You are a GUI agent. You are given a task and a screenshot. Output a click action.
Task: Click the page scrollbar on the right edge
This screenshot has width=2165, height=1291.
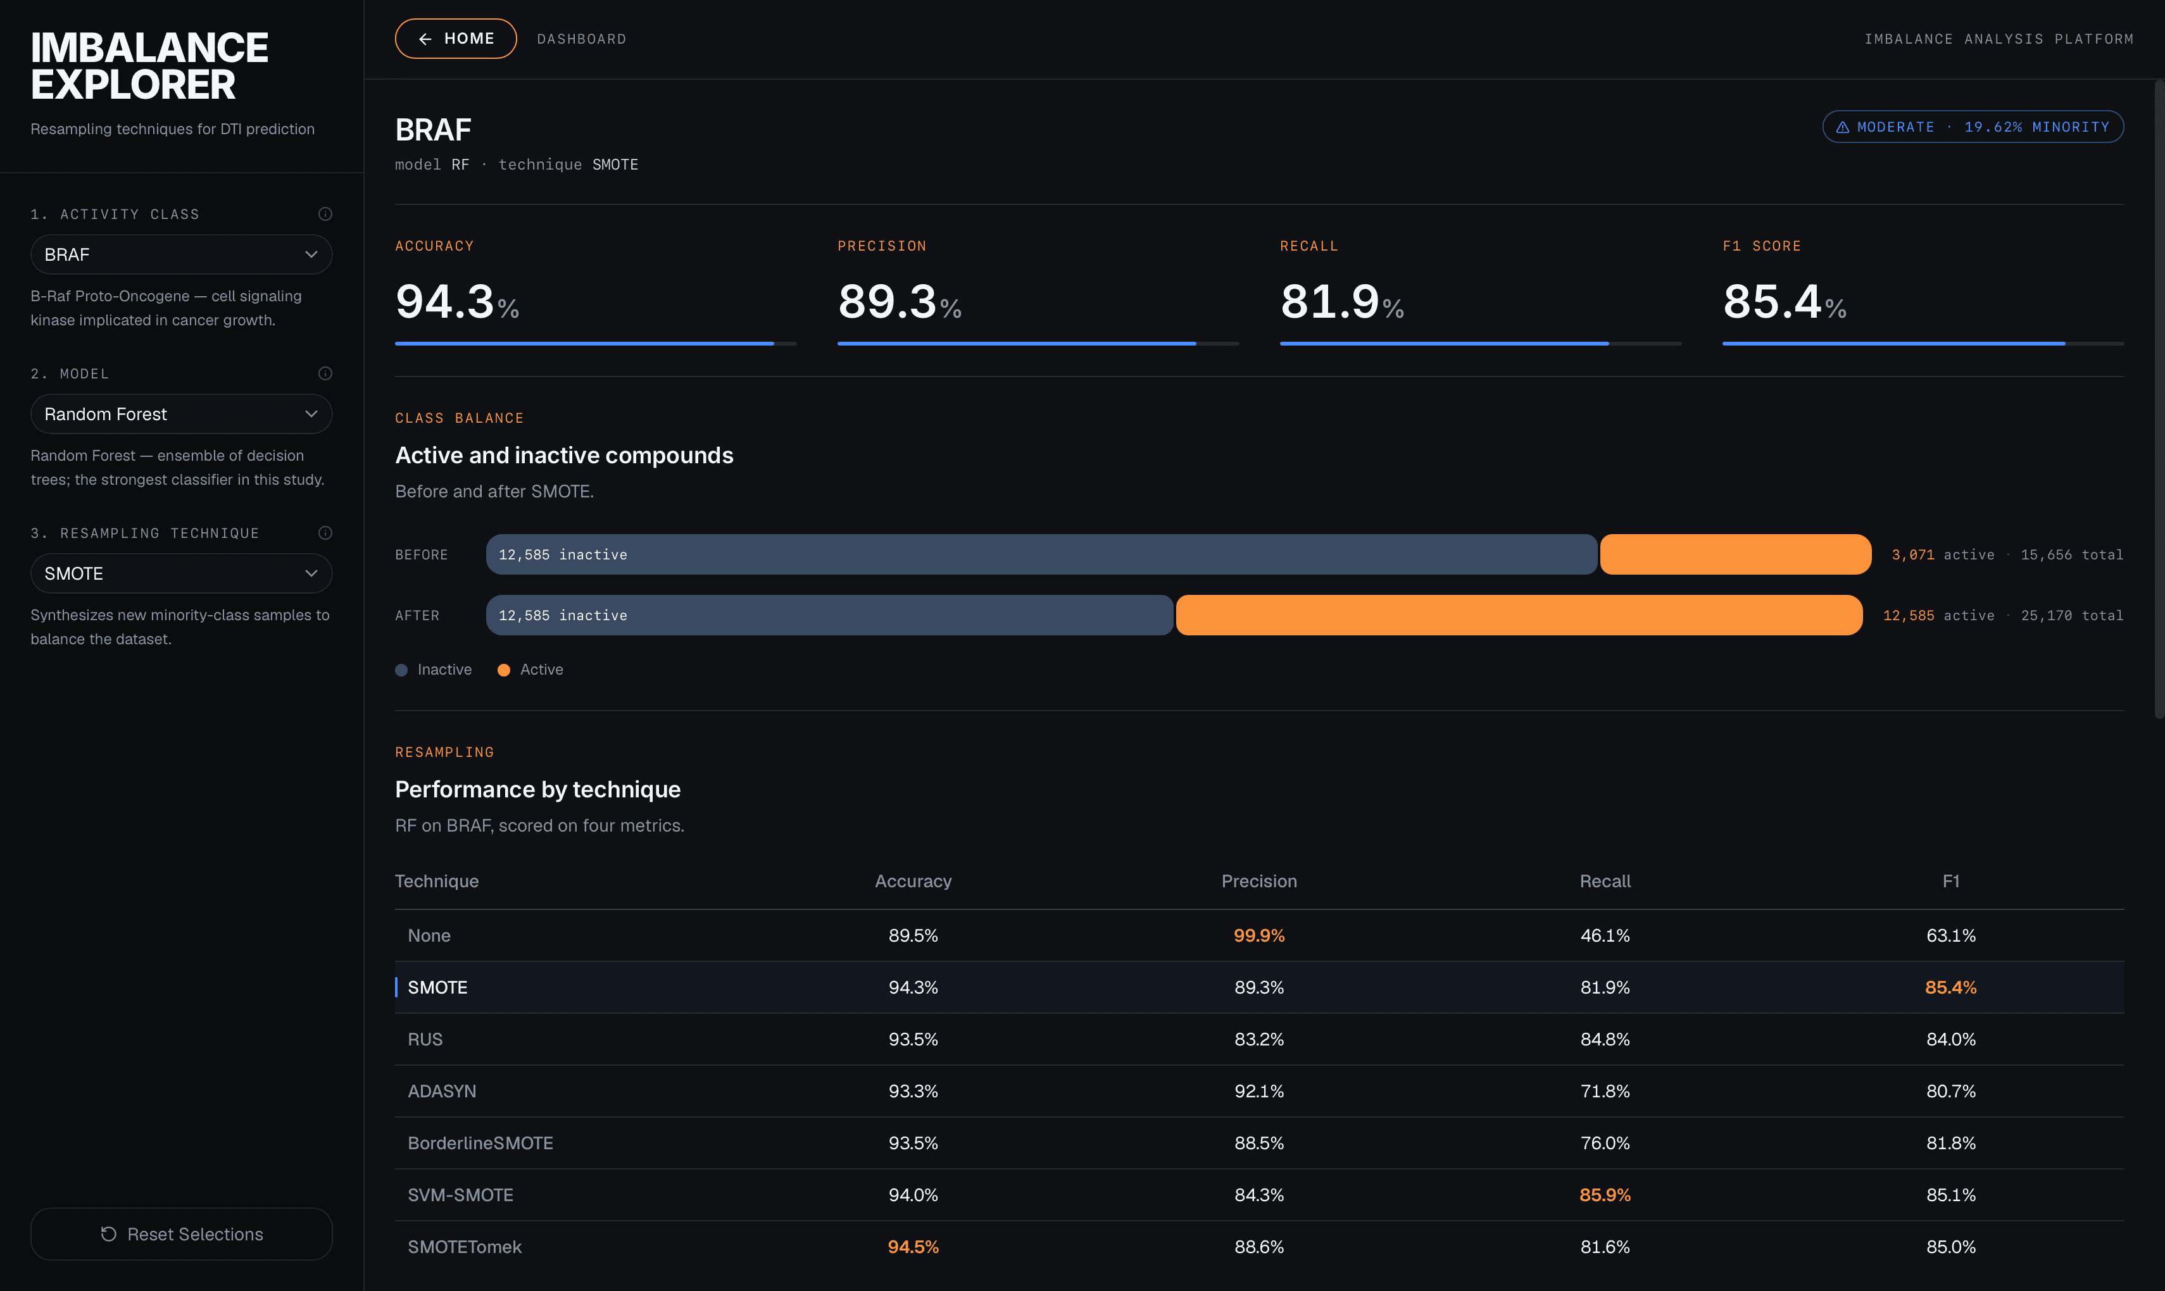[2159, 400]
